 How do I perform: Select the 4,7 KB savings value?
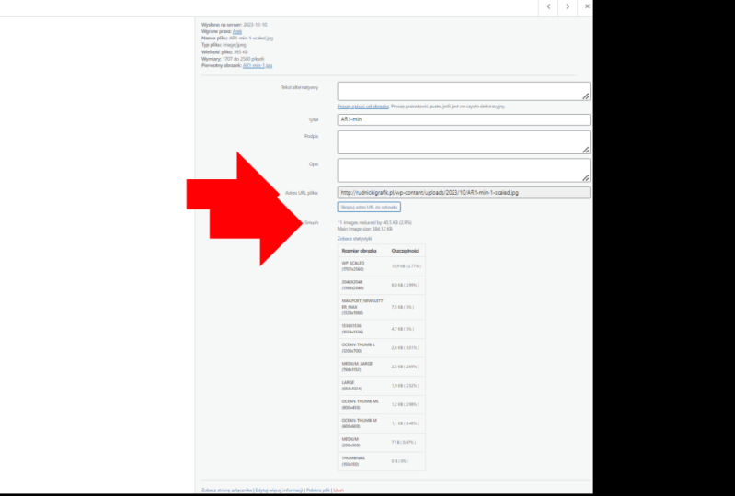(x=403, y=329)
